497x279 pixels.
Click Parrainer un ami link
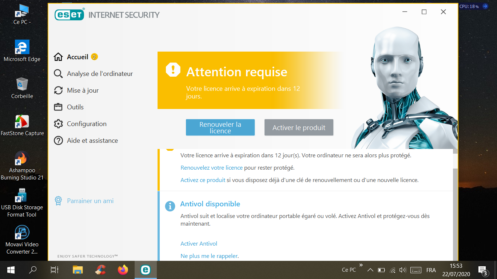(x=90, y=201)
